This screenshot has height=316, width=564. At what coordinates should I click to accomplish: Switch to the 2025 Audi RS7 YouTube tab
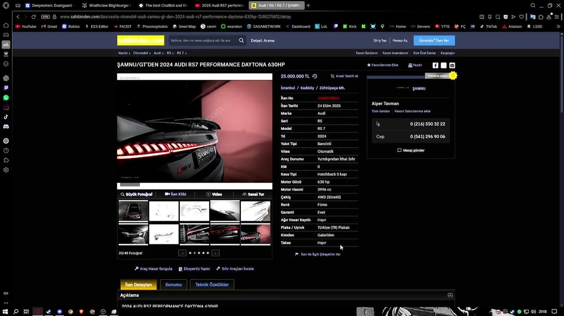coord(219,5)
